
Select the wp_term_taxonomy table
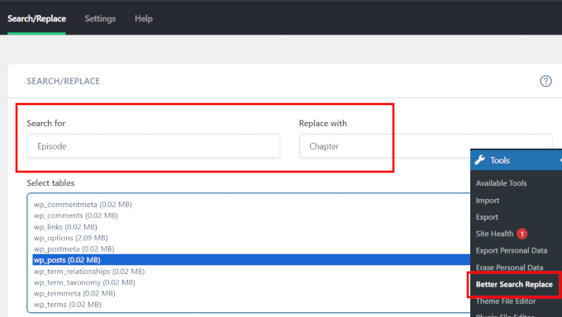(84, 282)
